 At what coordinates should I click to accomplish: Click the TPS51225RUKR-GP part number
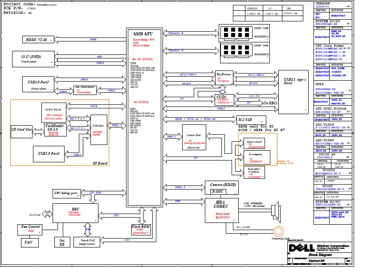coord(328,205)
